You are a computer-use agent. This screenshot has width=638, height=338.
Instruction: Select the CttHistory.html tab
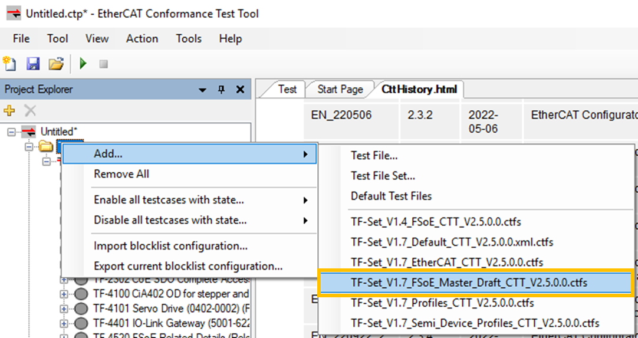[419, 89]
